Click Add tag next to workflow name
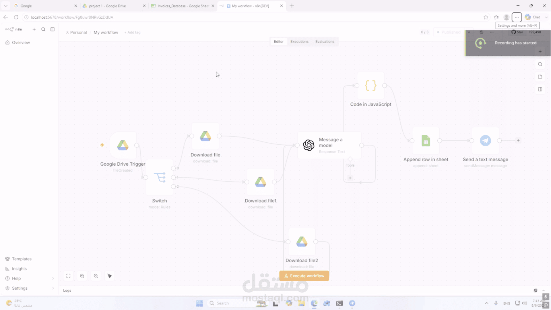 132,32
